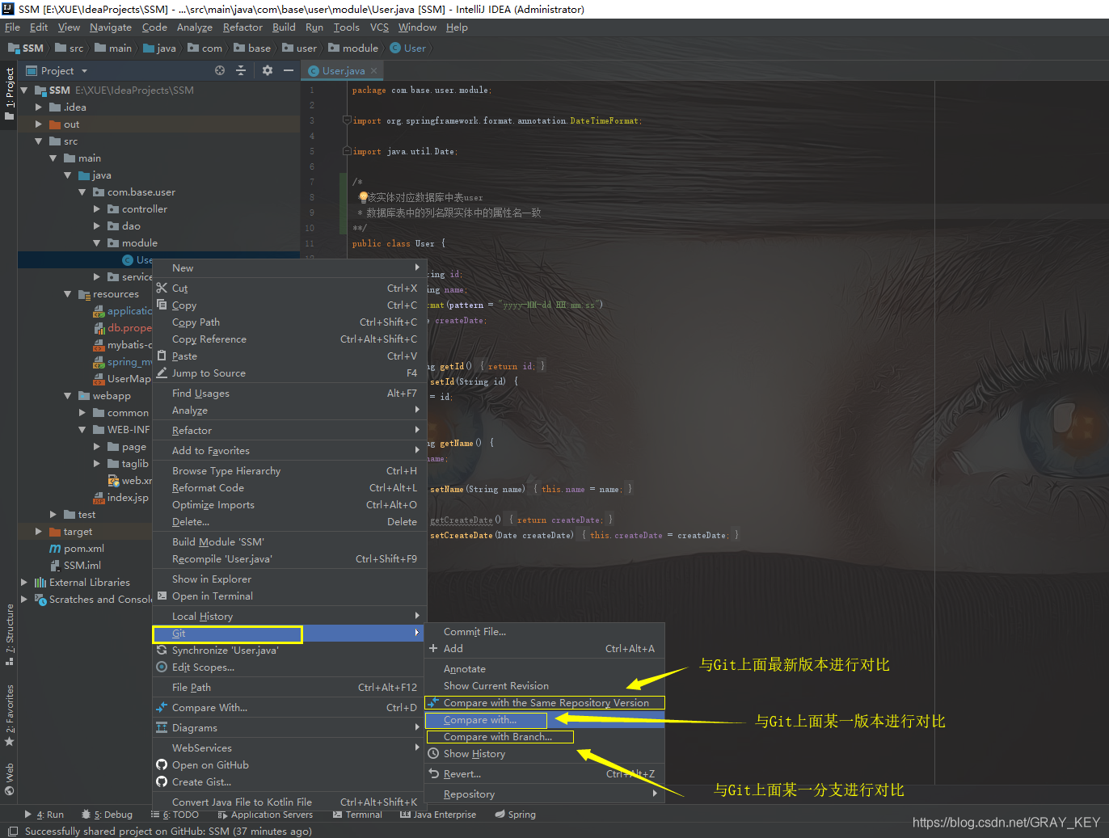1109x838 pixels.
Task: Click the collapse all icon in Project panel
Action: pyautogui.click(x=241, y=70)
